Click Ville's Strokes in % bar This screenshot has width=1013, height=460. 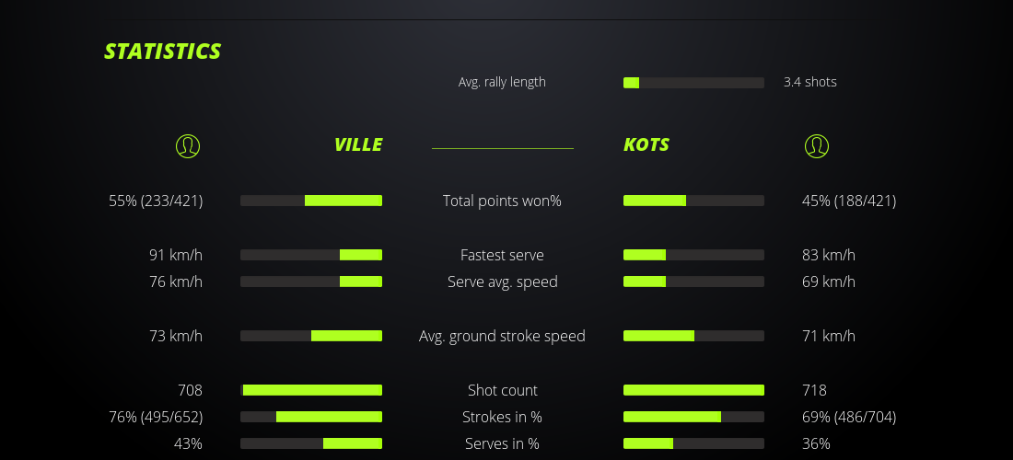click(311, 417)
